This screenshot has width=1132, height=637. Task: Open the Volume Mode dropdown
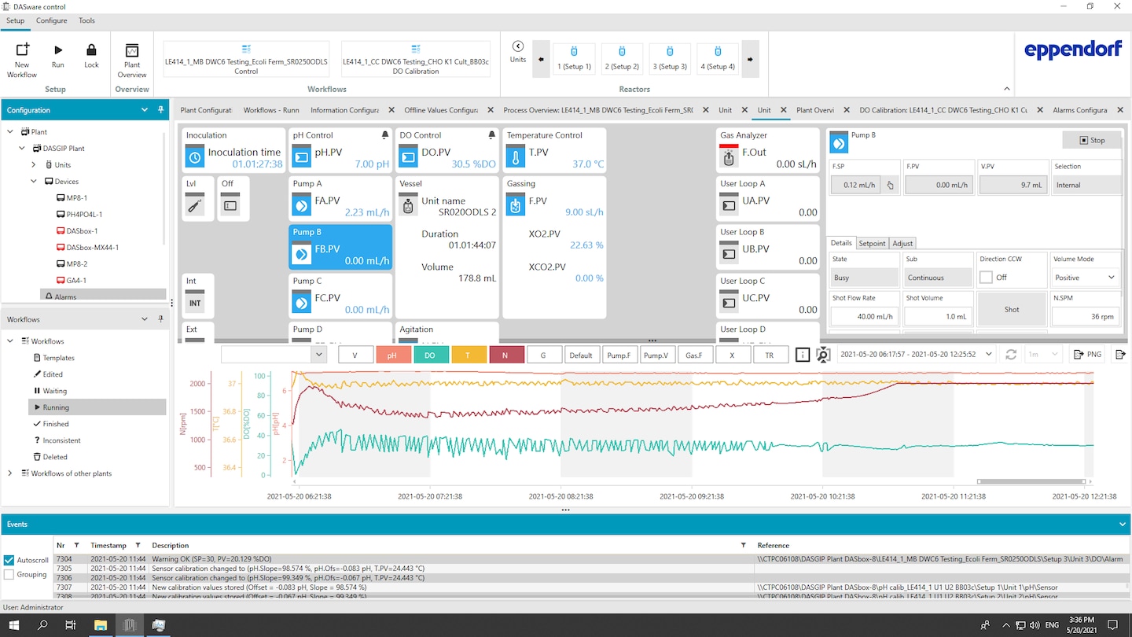(1086, 278)
